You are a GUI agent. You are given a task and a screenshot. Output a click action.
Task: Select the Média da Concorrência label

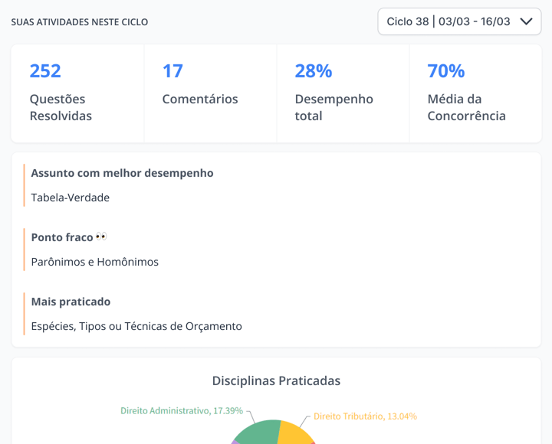click(x=466, y=108)
